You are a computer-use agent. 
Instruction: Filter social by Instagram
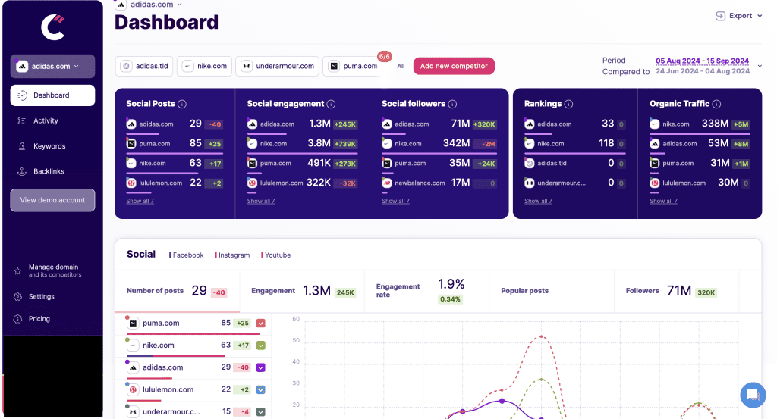232,255
